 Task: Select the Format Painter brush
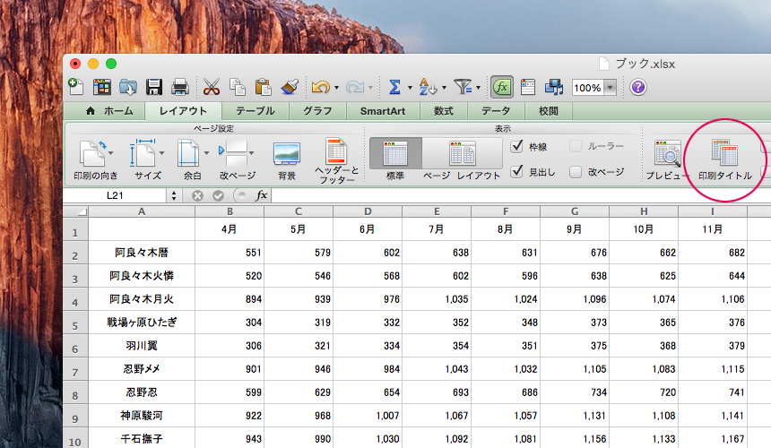[290, 87]
